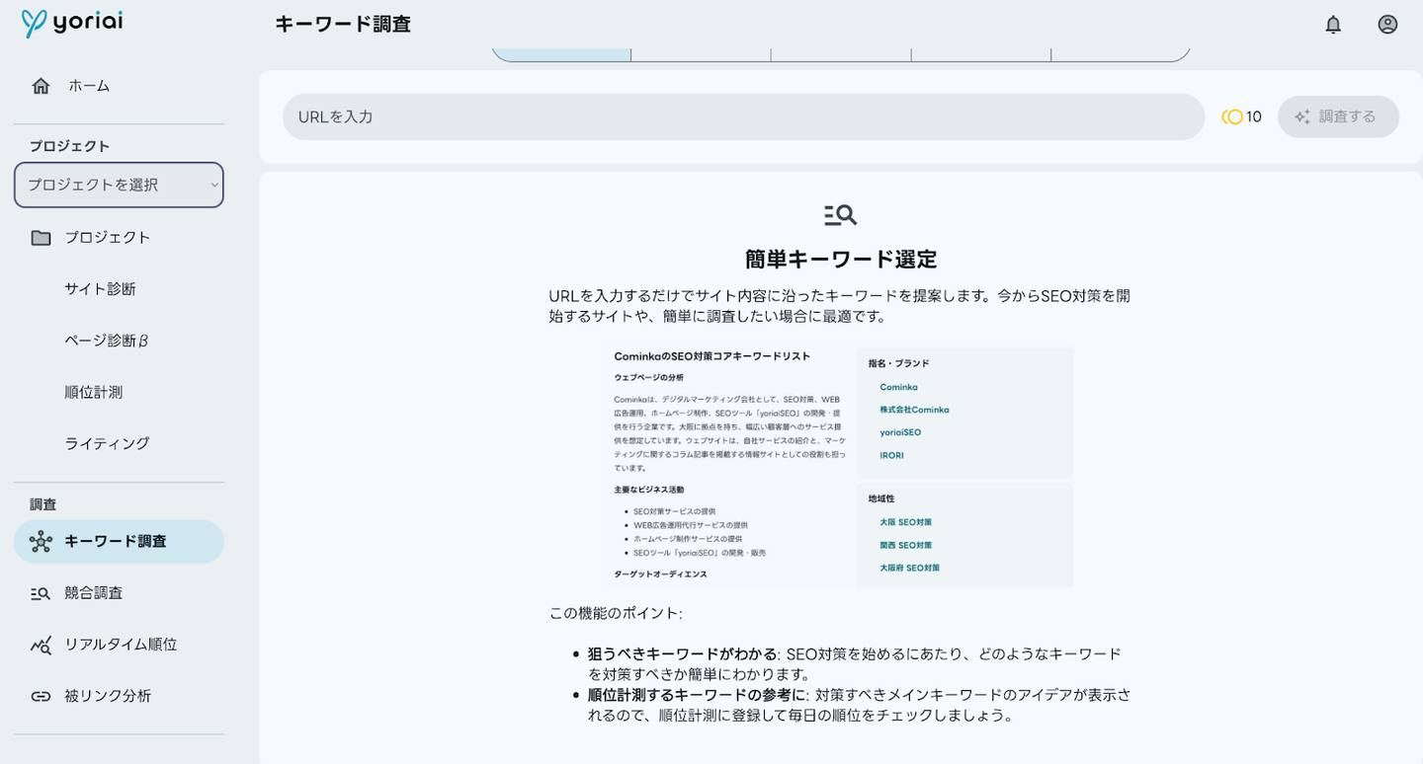
Task: Click the yoriai logo
Action: coord(72,23)
